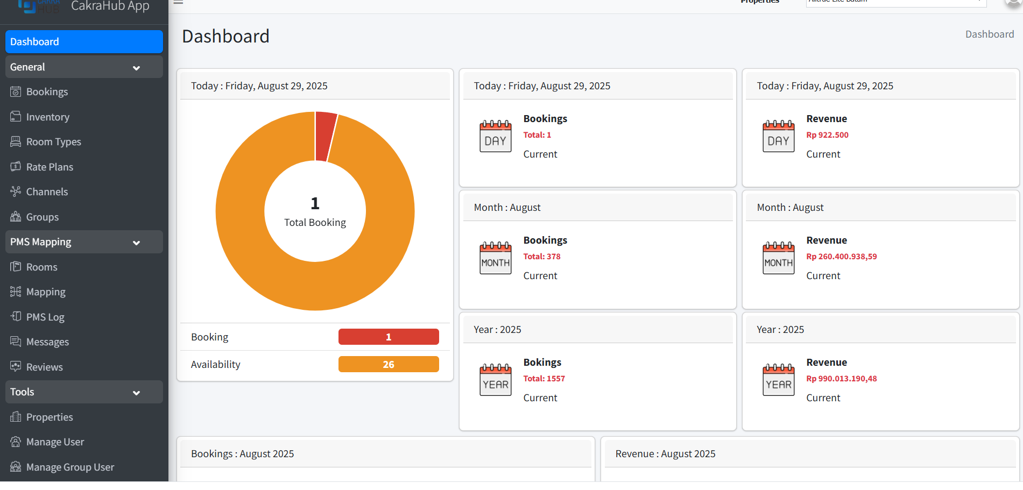Open the Inventory section
Viewport: 1023px width, 490px height.
pos(46,117)
